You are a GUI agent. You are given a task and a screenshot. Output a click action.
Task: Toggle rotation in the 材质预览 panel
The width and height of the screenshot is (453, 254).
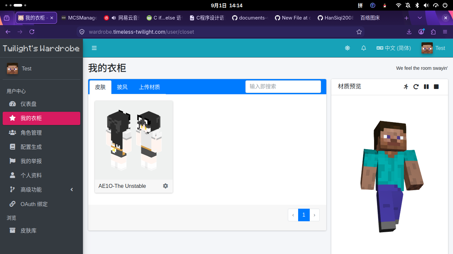tap(416, 87)
